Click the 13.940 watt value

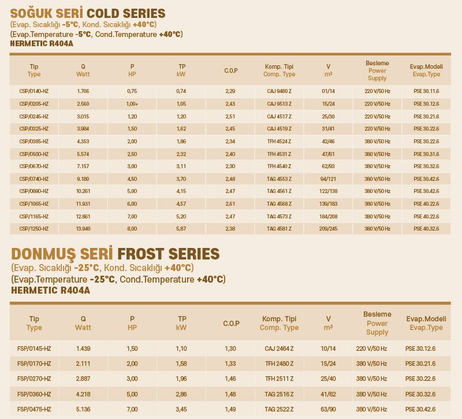pyautogui.click(x=83, y=228)
